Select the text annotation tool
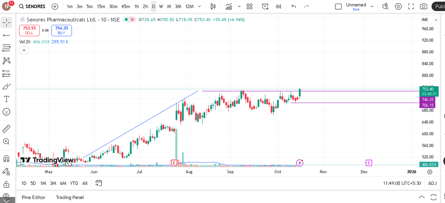The image size is (445, 203). (x=6, y=99)
